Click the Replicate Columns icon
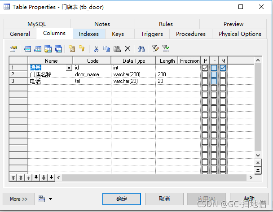Screen dimensions: 273x212 [x=58, y=49]
